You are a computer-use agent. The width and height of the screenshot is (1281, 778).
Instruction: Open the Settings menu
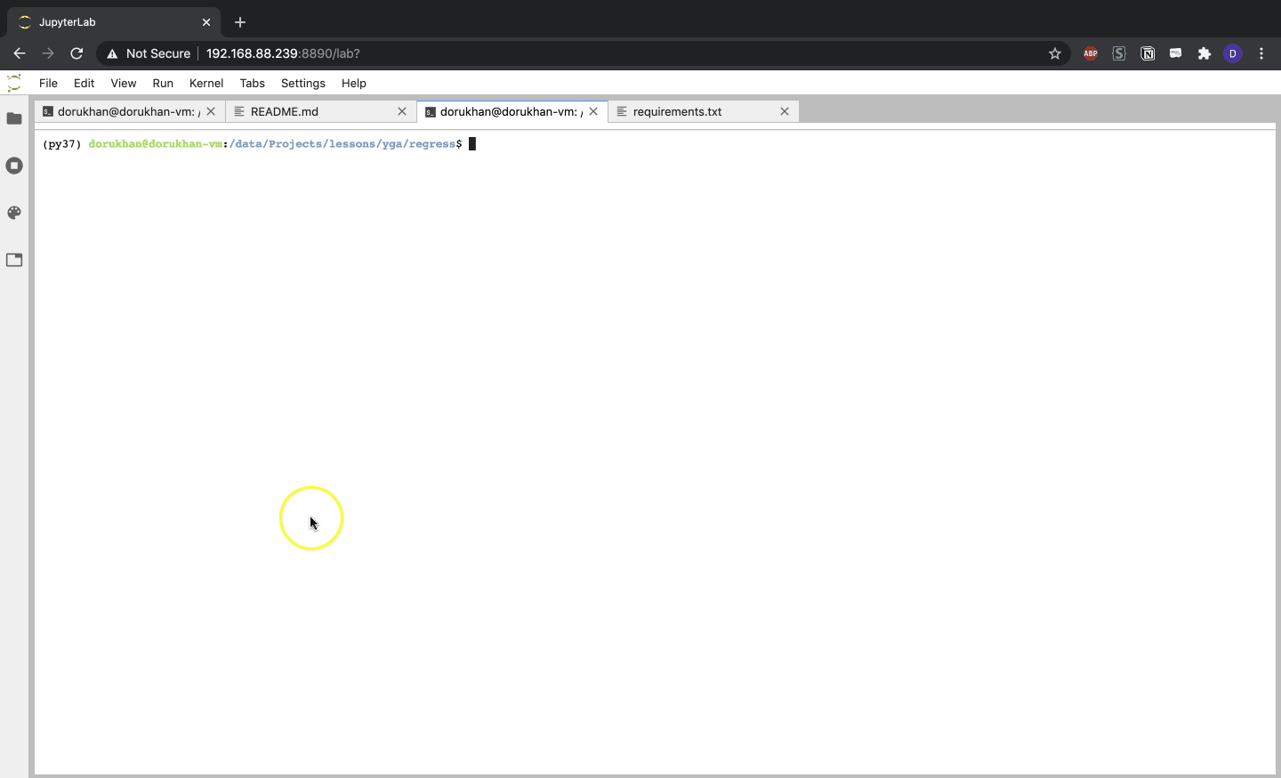point(303,83)
